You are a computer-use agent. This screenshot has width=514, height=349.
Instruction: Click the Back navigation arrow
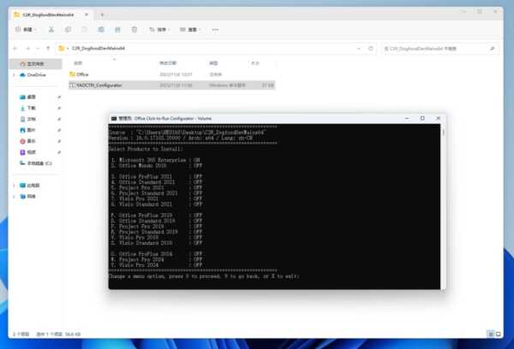click(17, 48)
